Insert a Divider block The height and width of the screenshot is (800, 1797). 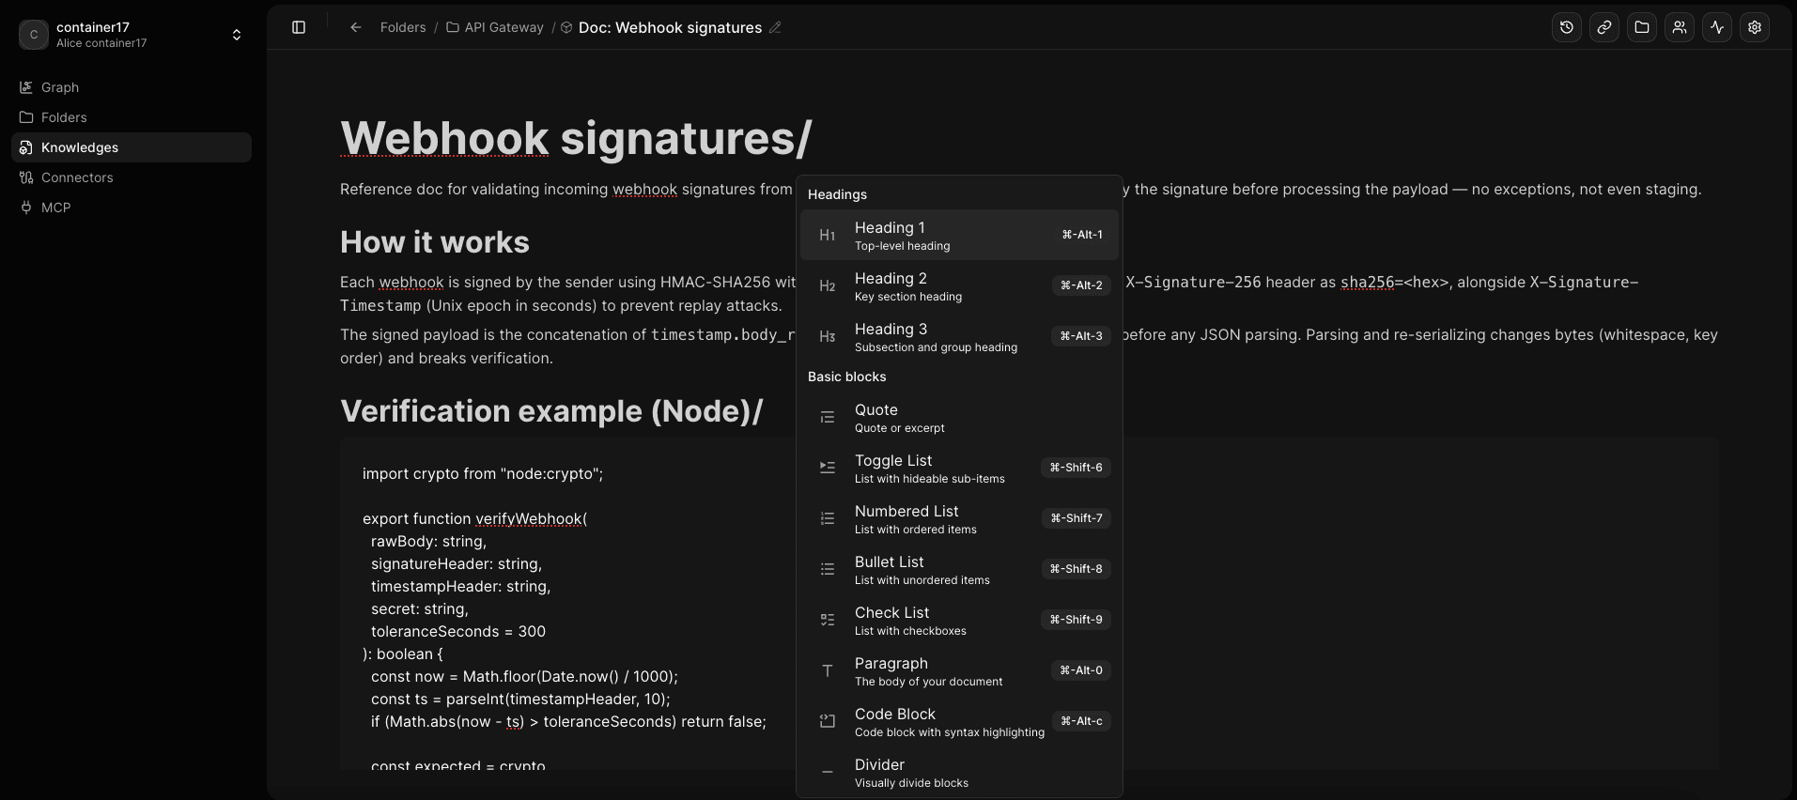(x=959, y=772)
